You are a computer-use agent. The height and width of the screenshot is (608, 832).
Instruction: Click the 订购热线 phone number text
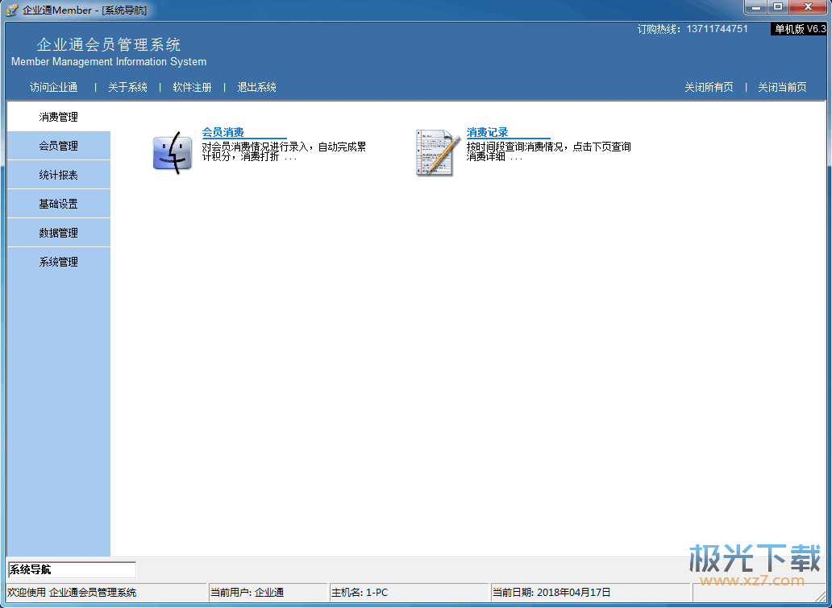pos(693,29)
